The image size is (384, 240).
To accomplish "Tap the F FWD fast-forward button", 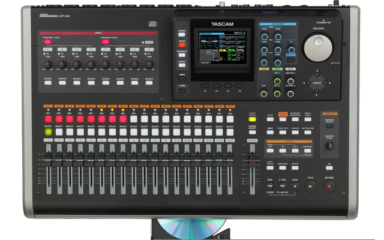I will tap(283, 186).
